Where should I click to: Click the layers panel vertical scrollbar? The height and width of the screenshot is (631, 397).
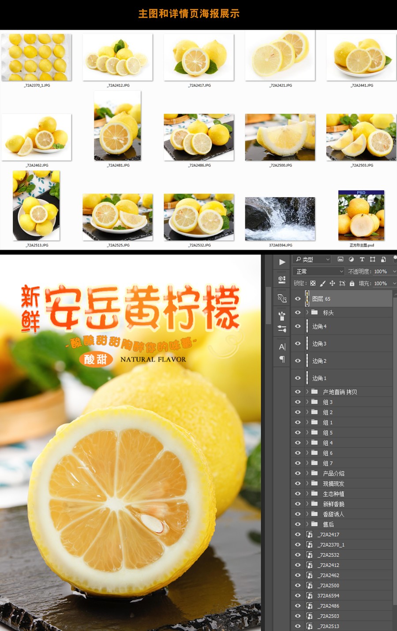coord(394,451)
